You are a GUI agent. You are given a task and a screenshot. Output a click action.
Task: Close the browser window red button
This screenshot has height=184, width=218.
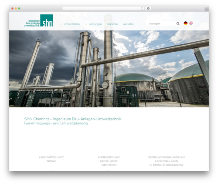click(13, 9)
